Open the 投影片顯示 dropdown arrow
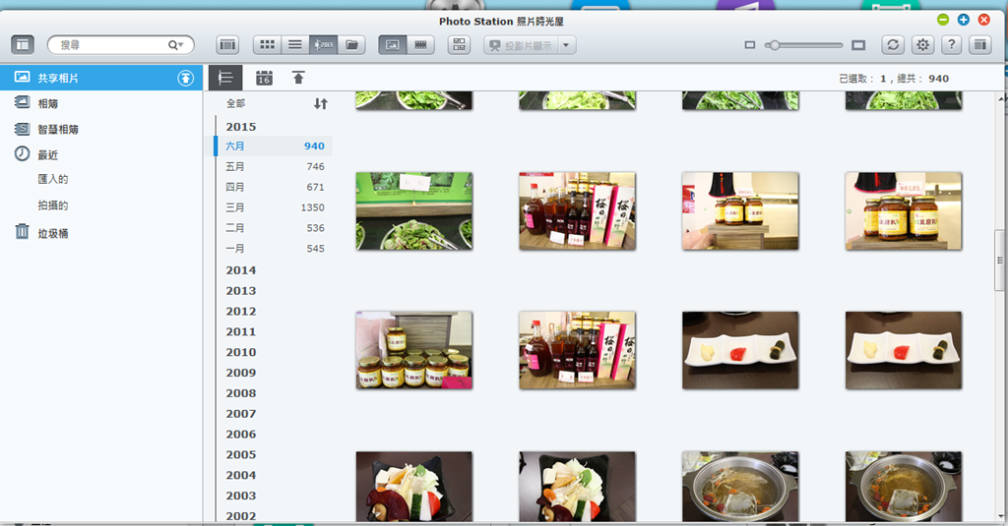The height and width of the screenshot is (526, 1008). [x=566, y=45]
